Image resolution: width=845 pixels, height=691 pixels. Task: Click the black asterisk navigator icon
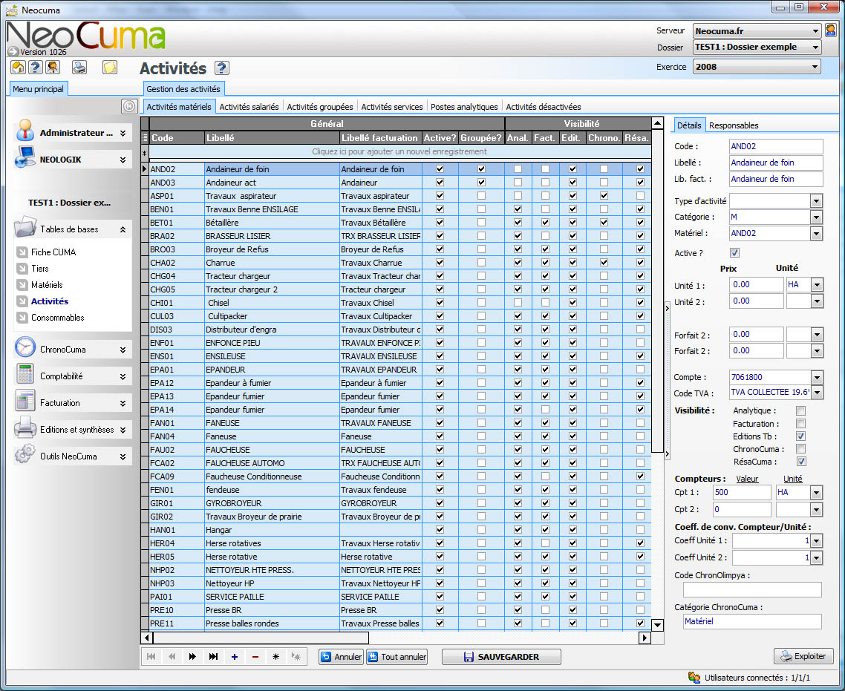coord(276,657)
